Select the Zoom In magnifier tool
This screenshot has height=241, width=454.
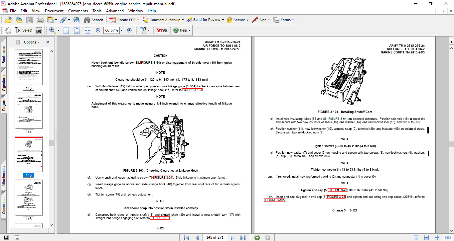[52, 30]
